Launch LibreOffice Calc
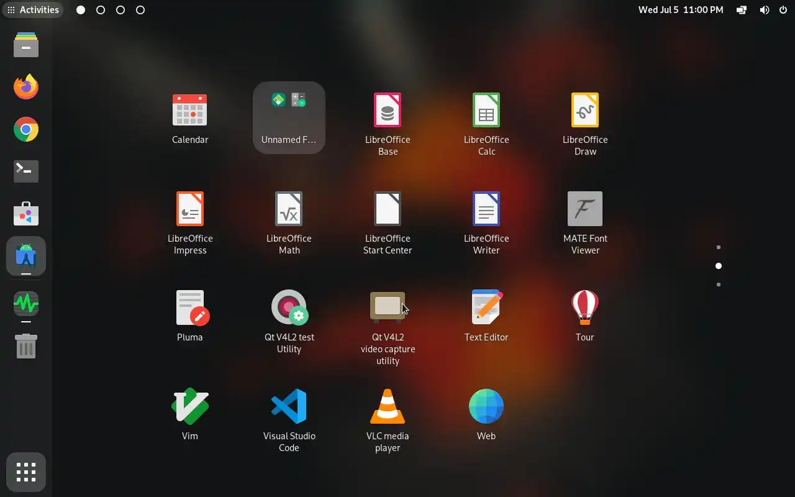795x497 pixels. point(486,123)
